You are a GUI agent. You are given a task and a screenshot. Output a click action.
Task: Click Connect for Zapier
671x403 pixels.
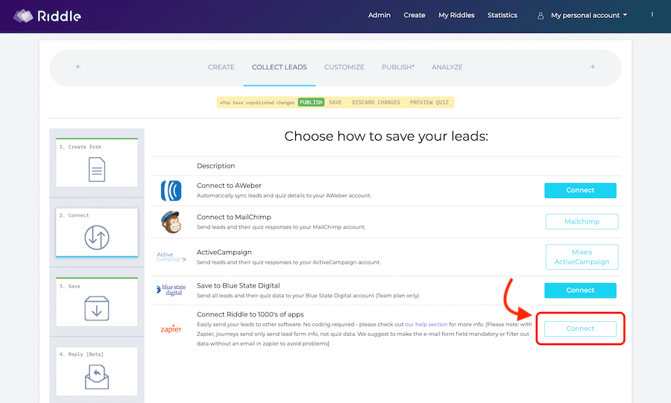click(x=580, y=329)
